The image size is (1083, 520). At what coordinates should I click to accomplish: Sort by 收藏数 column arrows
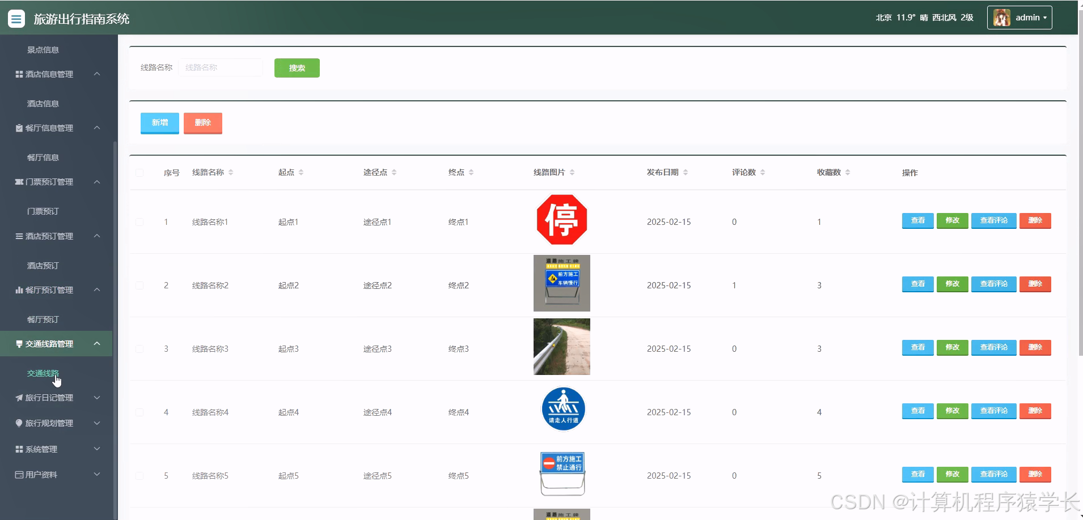[x=848, y=172]
